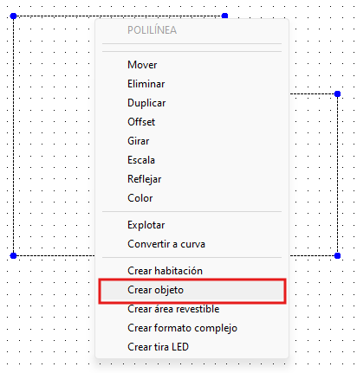Screen dimensions: 357x373
Task: Select the highlighted Crear objeto entry
Action: coord(191,290)
